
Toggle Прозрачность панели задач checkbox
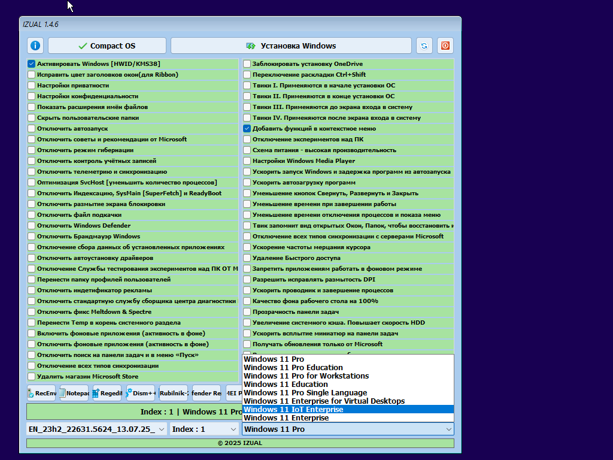point(247,311)
